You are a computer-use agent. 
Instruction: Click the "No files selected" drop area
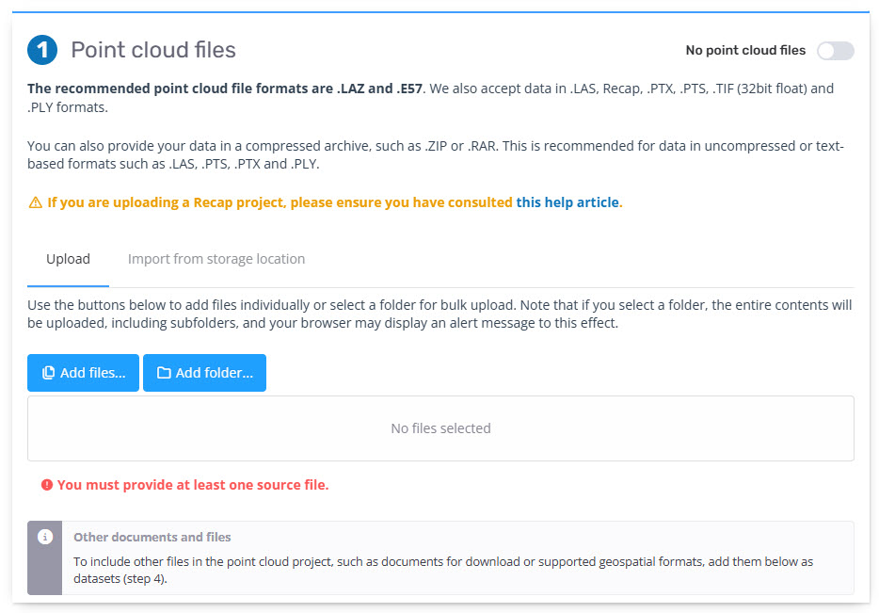click(440, 428)
